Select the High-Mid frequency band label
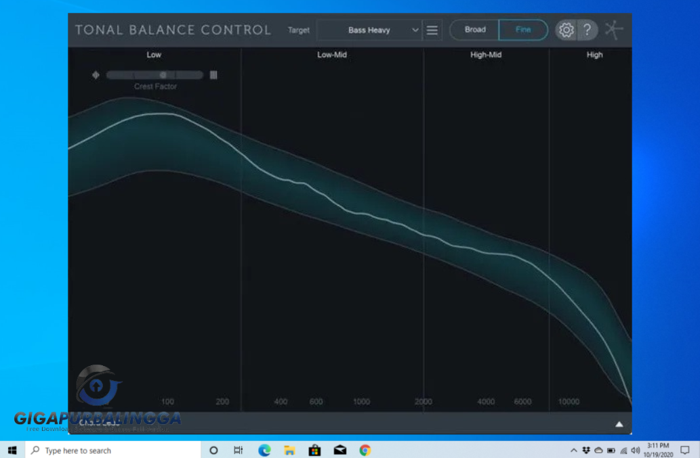This screenshot has height=458, width=700. [x=486, y=55]
